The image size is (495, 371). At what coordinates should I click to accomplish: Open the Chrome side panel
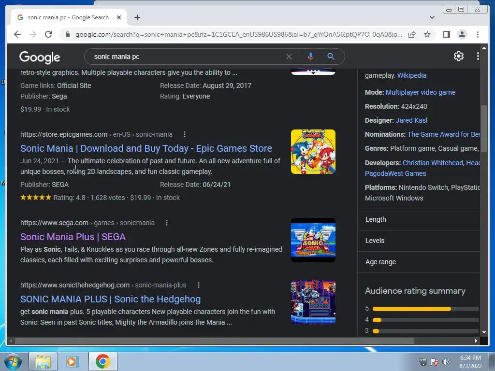[x=446, y=34]
